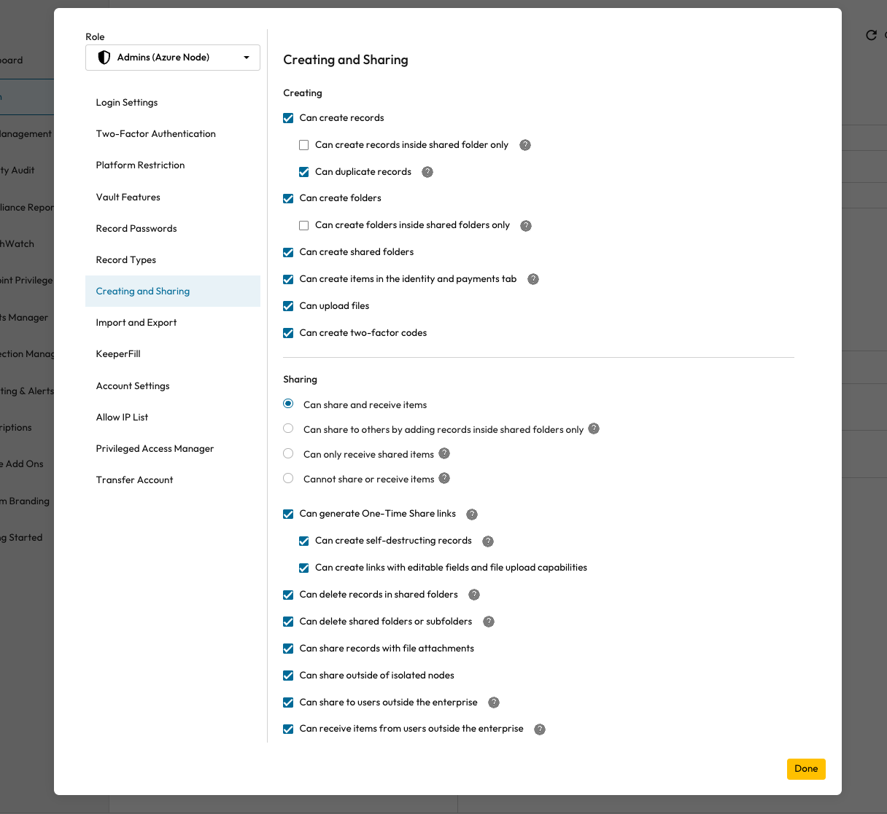Click help icon beside Can duplicate records

tap(427, 172)
